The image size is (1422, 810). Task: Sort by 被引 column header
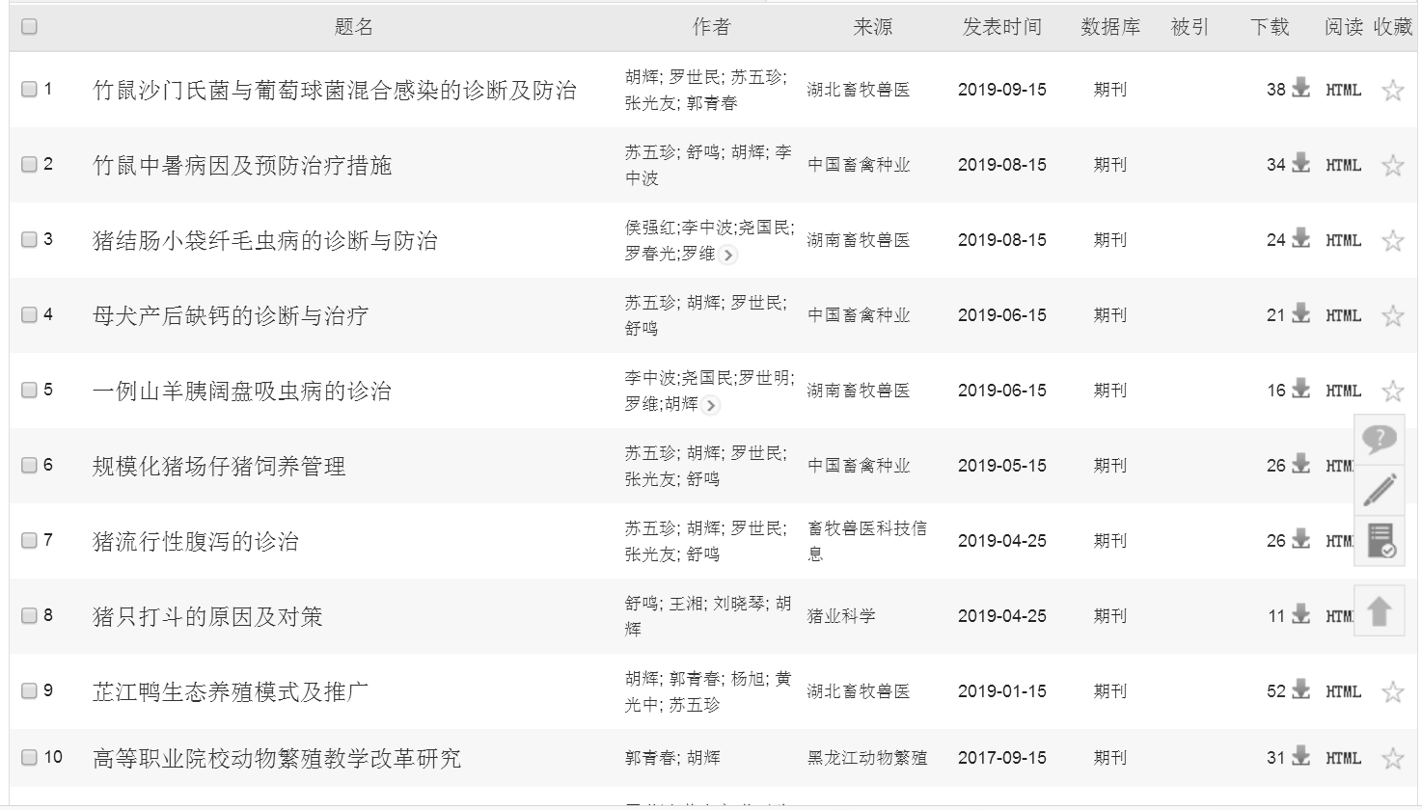1189,27
